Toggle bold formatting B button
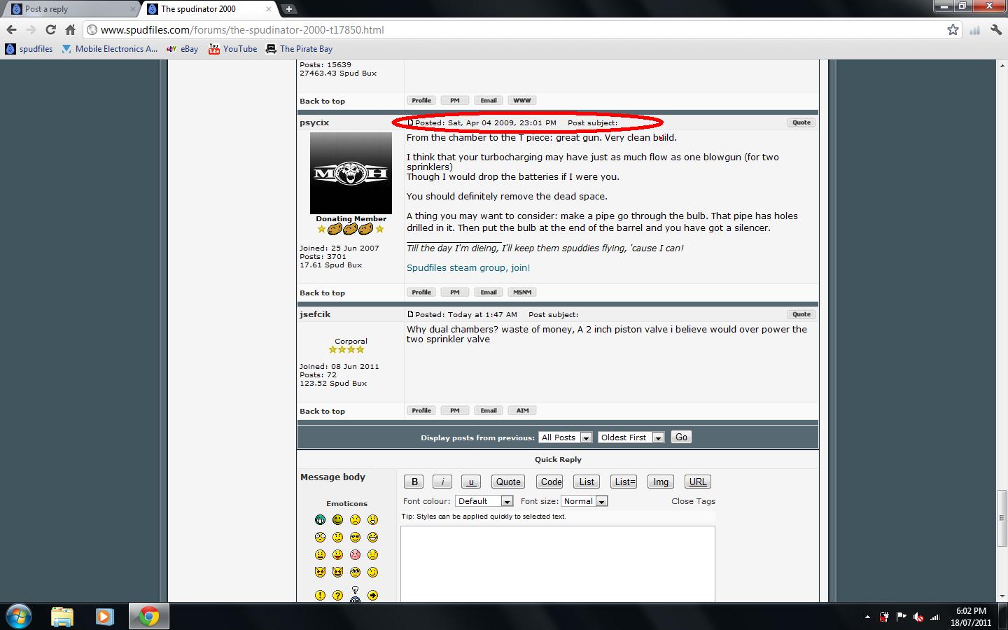This screenshot has width=1008, height=630. (414, 482)
